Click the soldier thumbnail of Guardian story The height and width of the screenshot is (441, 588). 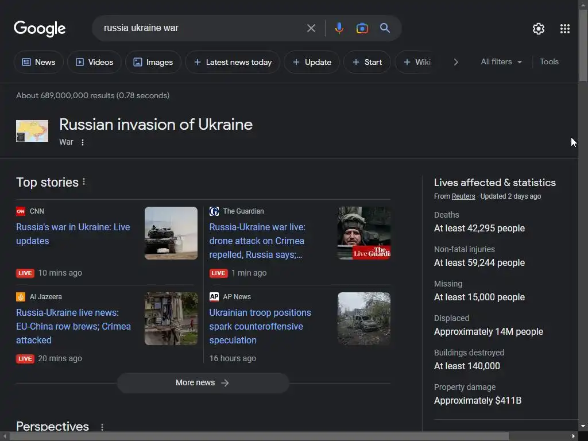(364, 233)
